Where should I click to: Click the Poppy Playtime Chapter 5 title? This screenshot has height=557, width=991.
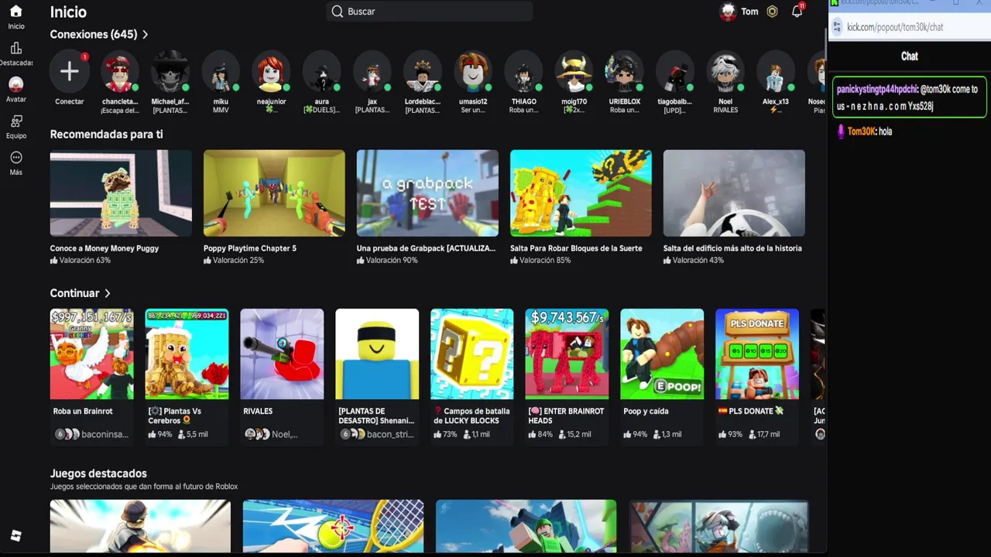250,248
